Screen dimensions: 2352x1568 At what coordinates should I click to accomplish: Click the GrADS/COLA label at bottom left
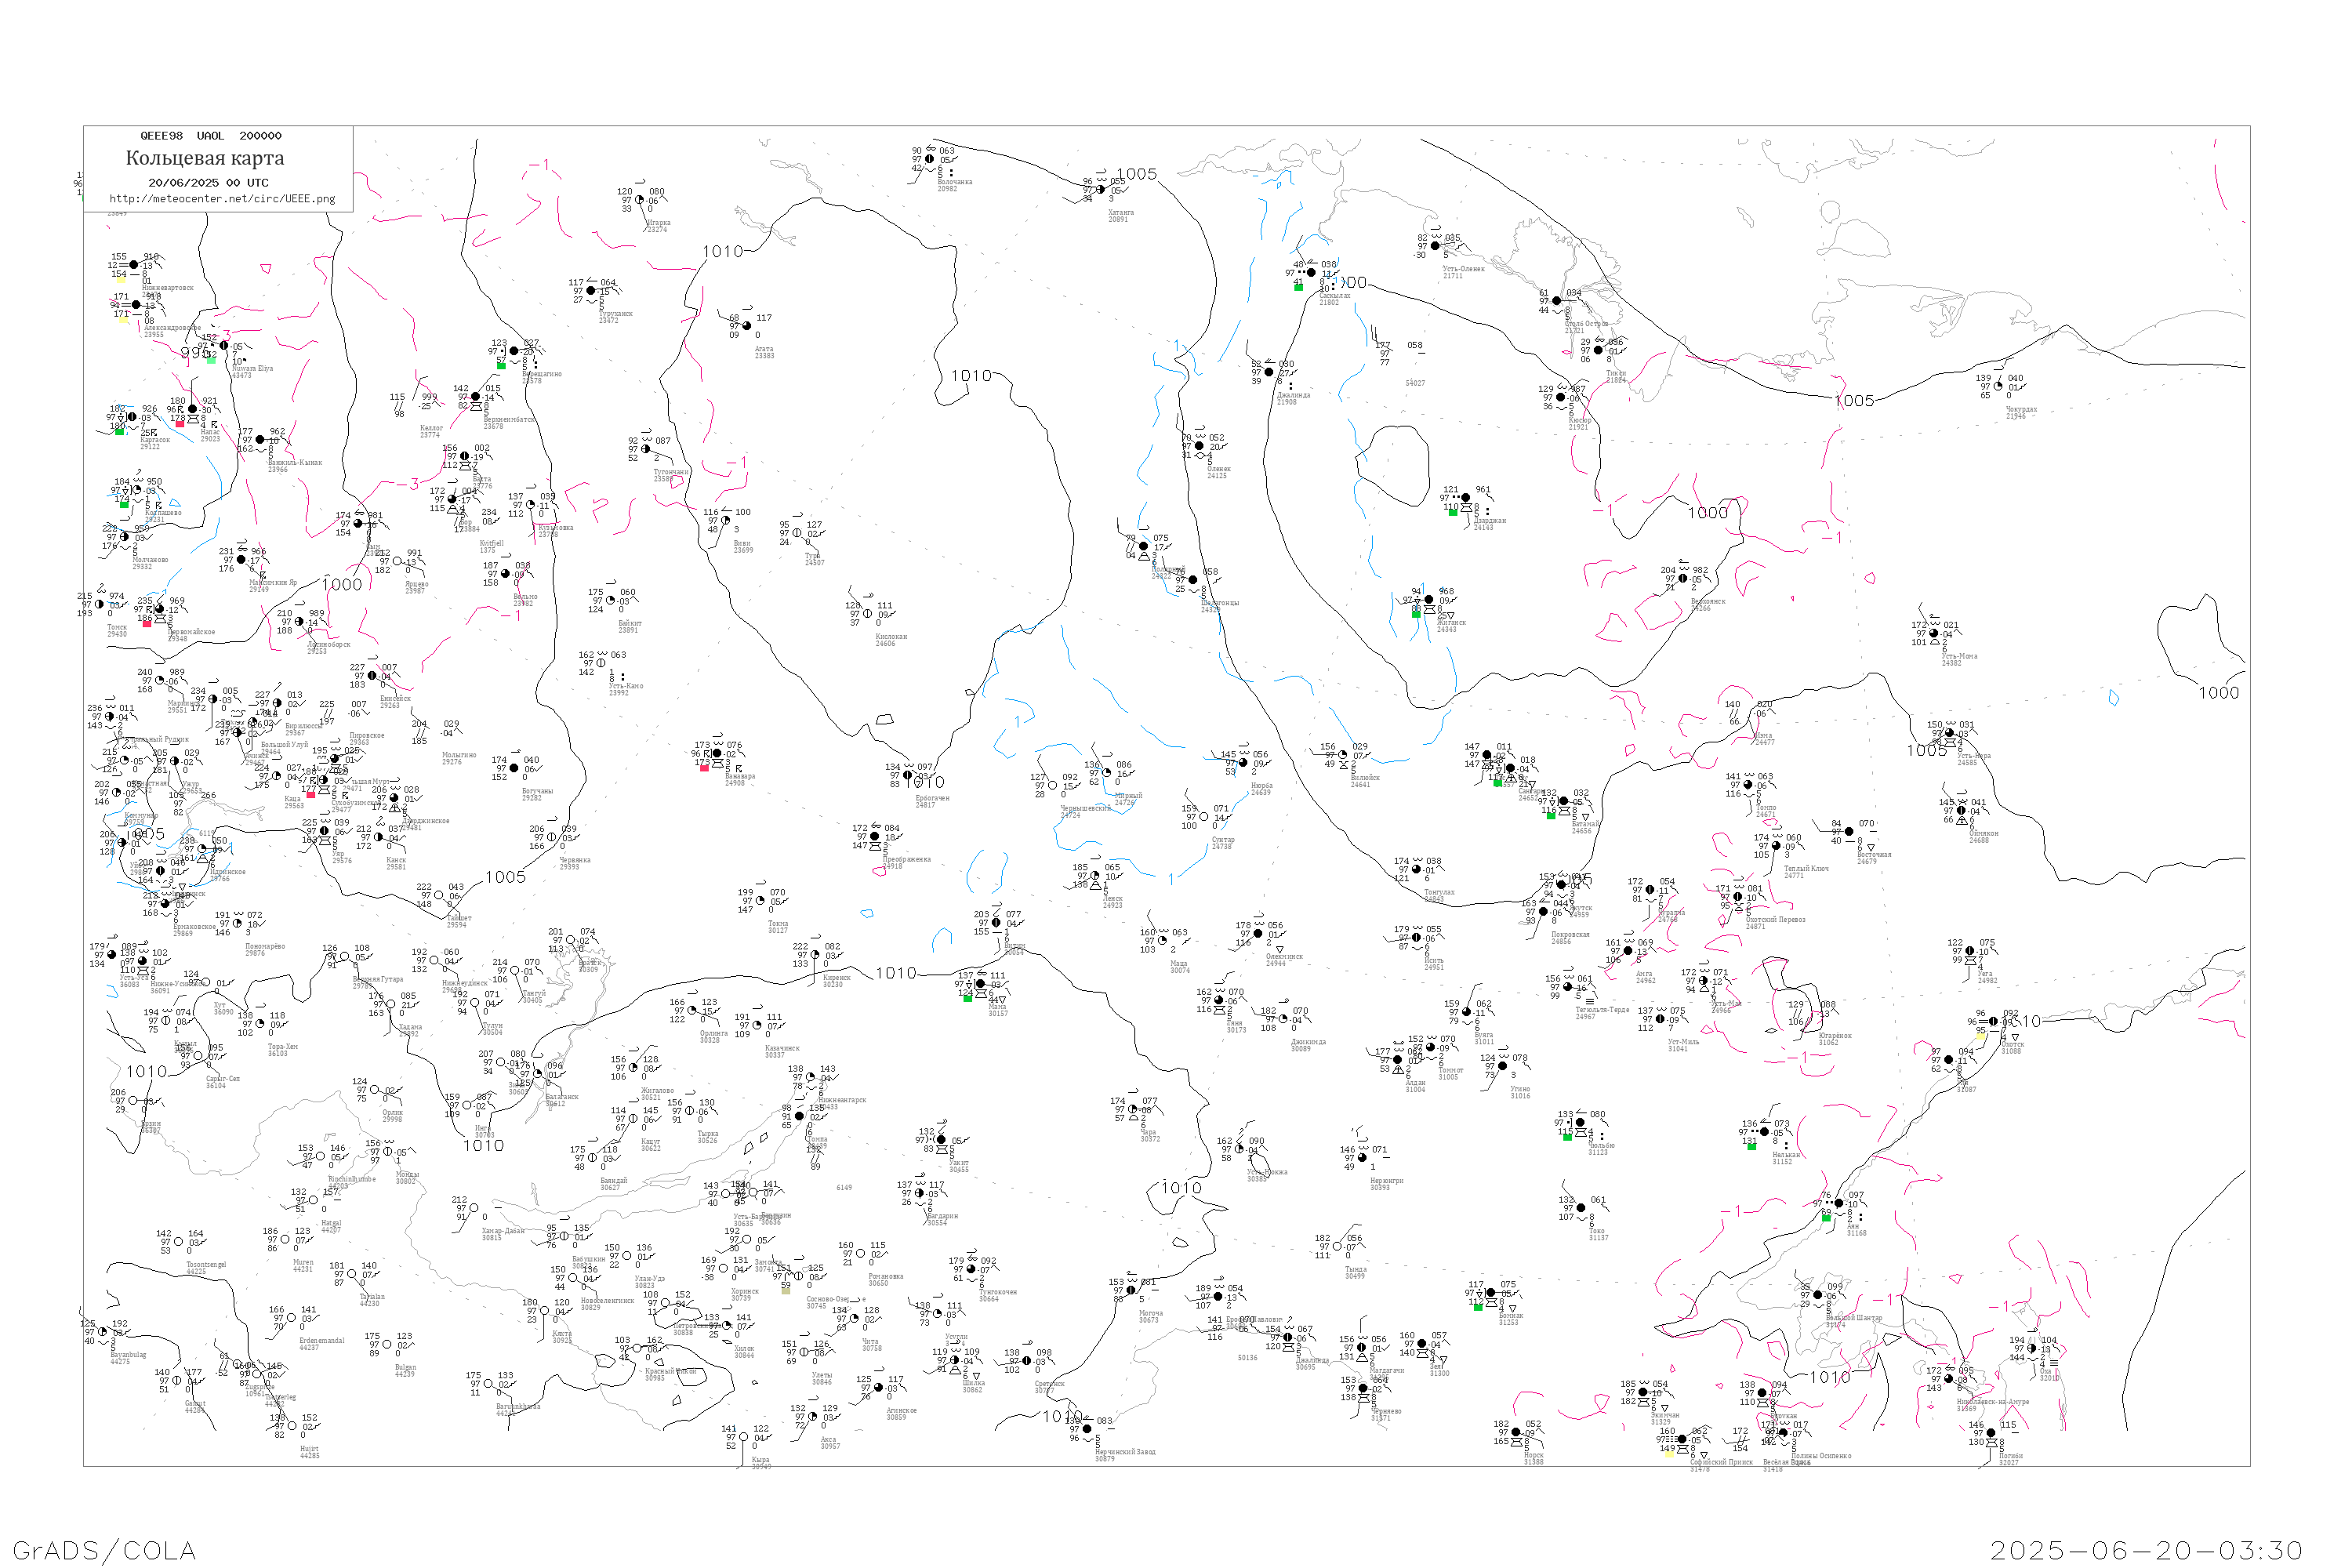(104, 1550)
